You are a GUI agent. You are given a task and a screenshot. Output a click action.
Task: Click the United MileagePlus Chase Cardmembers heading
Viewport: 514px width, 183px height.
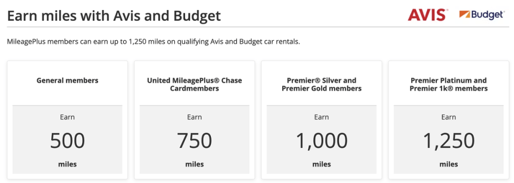pos(194,84)
